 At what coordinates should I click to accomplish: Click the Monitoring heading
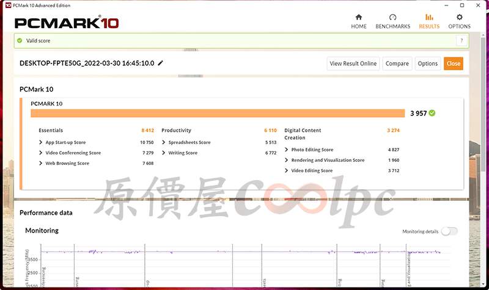point(42,231)
